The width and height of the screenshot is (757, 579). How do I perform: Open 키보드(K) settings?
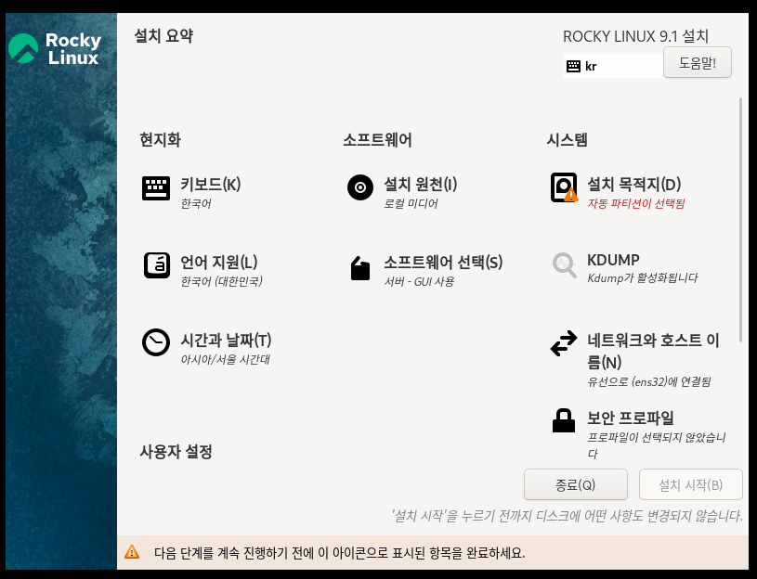click(x=211, y=184)
